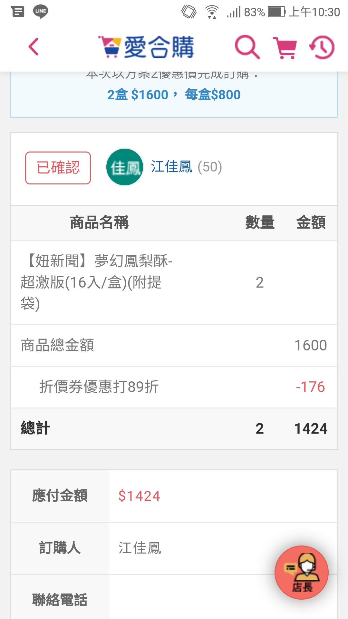Image resolution: width=348 pixels, height=619 pixels.
Task: Tap the Wi-Fi status icon
Action: 212,12
